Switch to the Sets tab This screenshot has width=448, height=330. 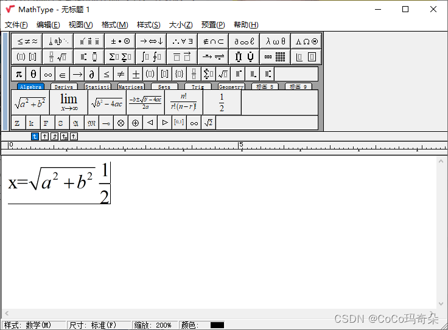(x=164, y=86)
